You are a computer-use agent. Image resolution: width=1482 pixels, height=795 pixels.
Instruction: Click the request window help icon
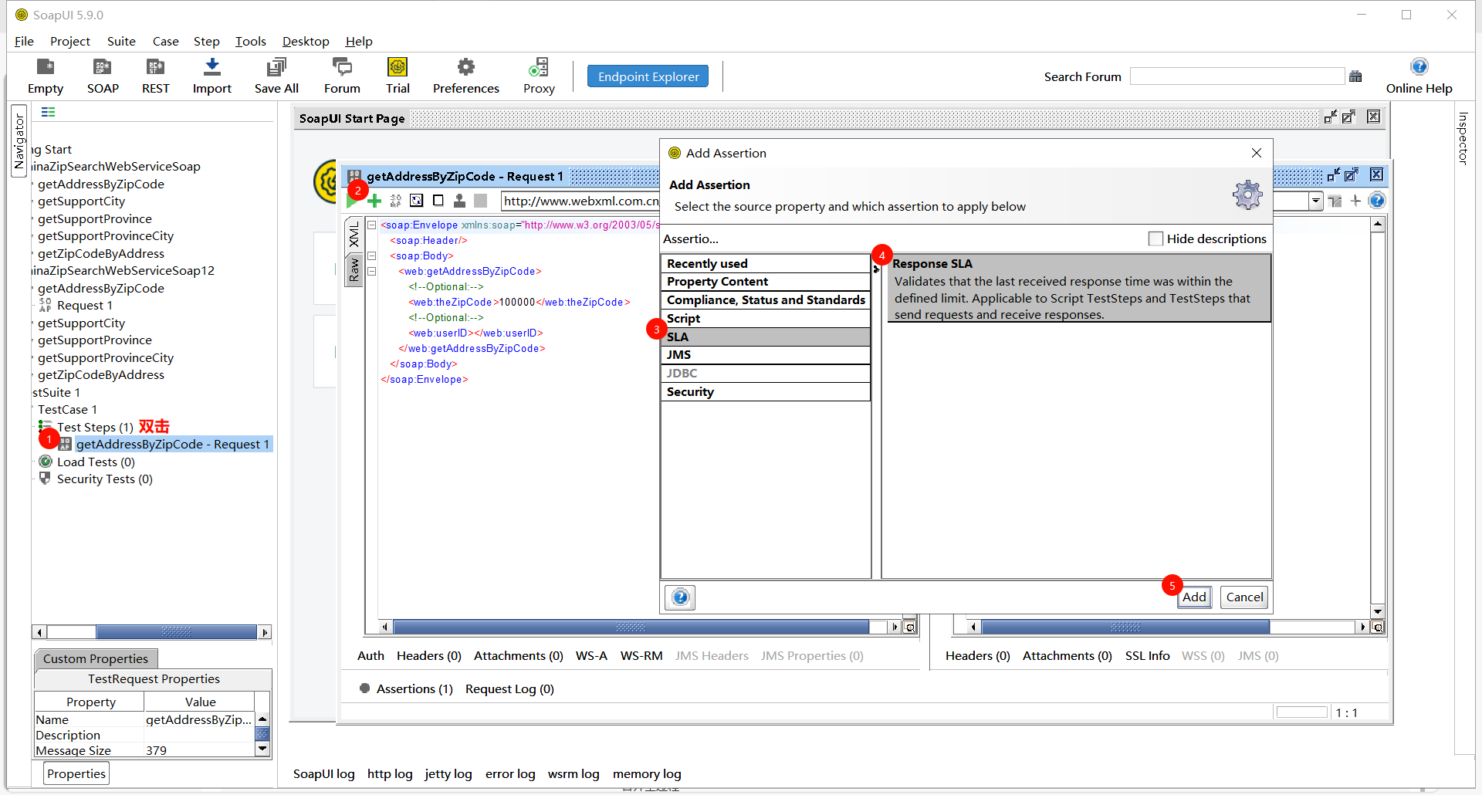1376,201
